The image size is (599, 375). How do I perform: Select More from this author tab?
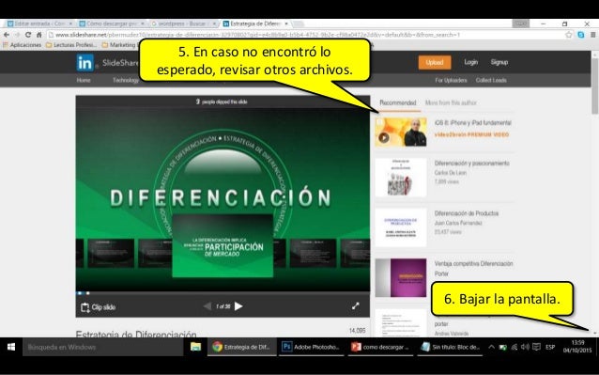pyautogui.click(x=451, y=102)
